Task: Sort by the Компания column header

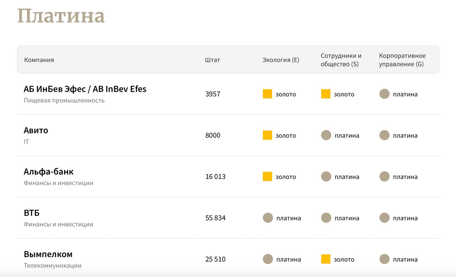Action: pyautogui.click(x=39, y=60)
